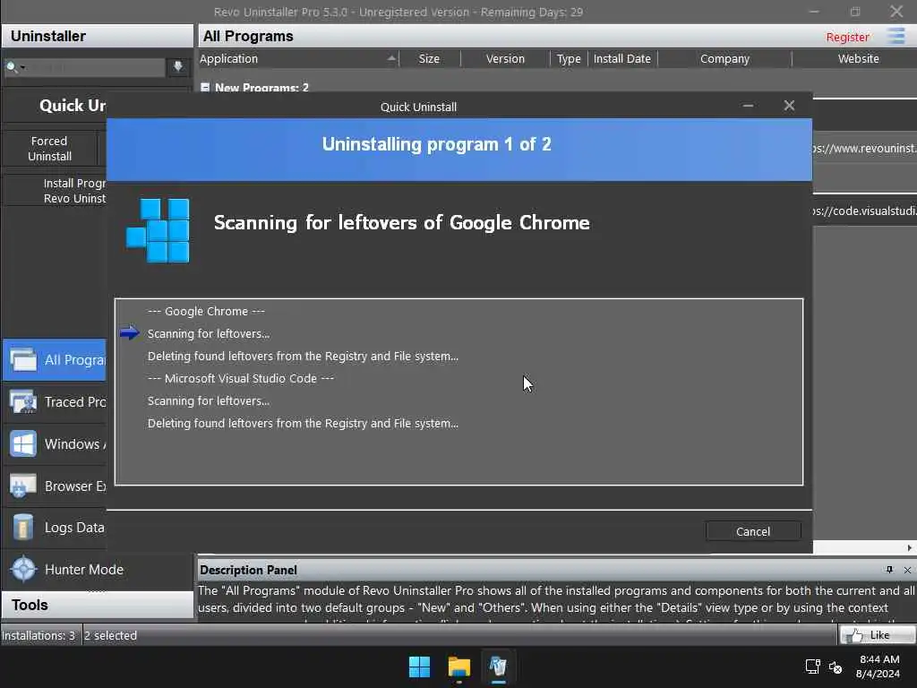The image size is (917, 688).
Task: Click the Revo Uninstaller logo in dialog
Action: (158, 230)
